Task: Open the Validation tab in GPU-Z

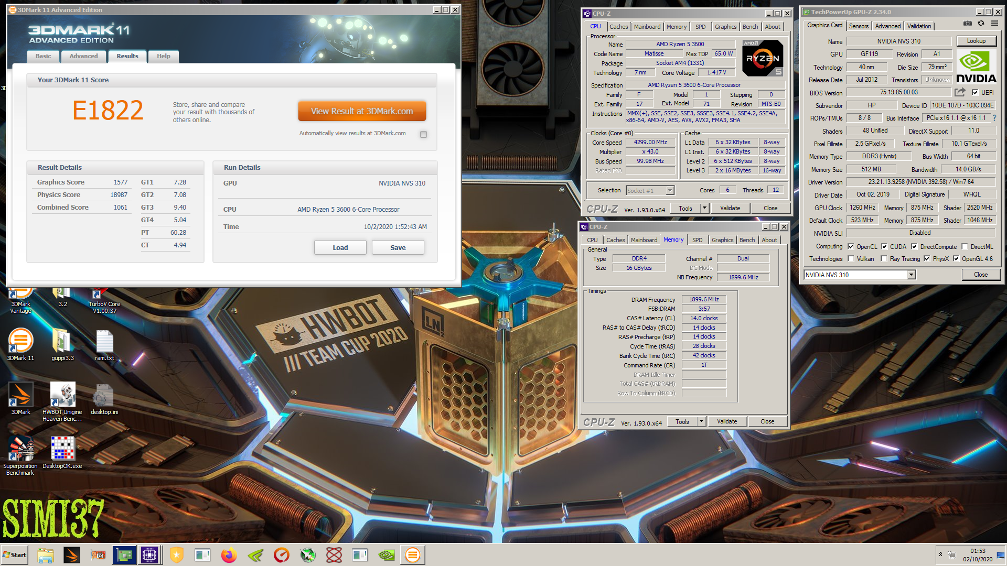Action: (919, 26)
